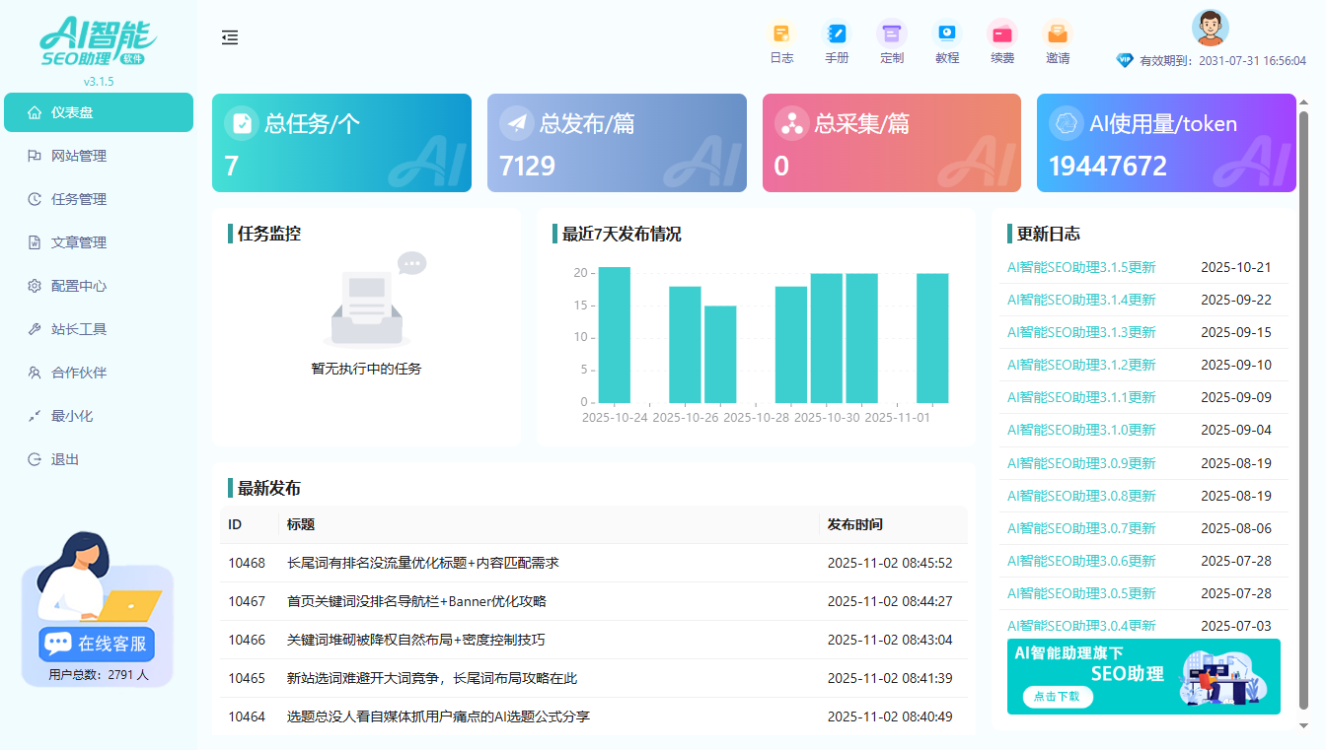Click the VIP diamond badge icon
This screenshot has height=750, width=1326.
[1125, 60]
